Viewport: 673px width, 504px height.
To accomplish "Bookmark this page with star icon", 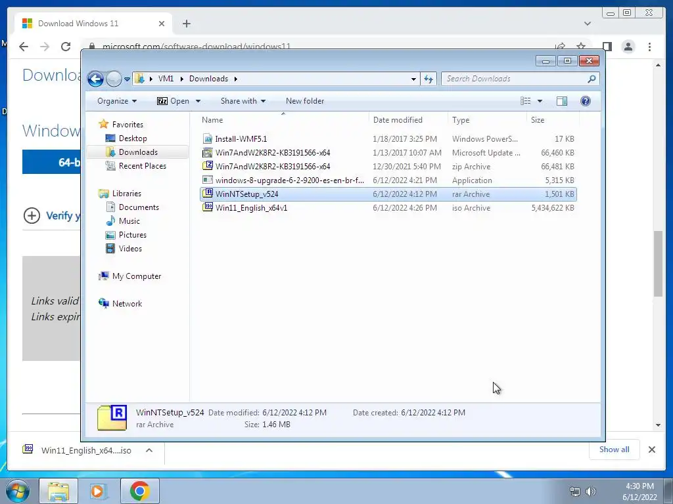I will tap(581, 47).
